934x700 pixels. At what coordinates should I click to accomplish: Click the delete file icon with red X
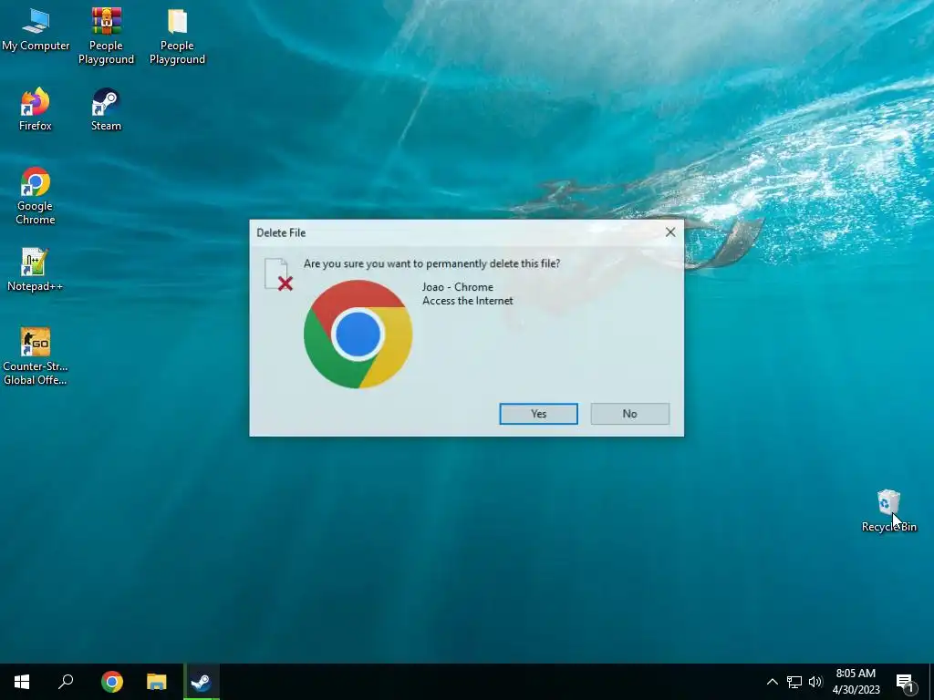278,274
